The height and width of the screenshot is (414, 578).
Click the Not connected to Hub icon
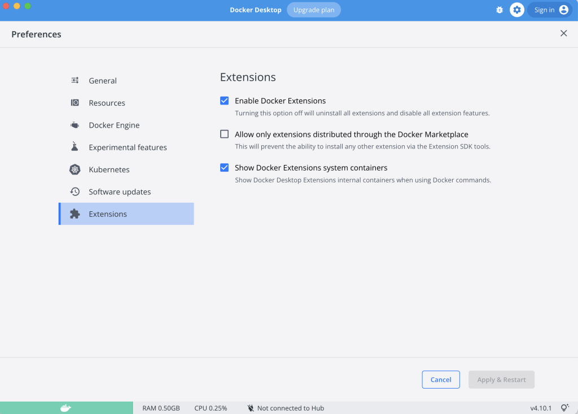coord(250,408)
